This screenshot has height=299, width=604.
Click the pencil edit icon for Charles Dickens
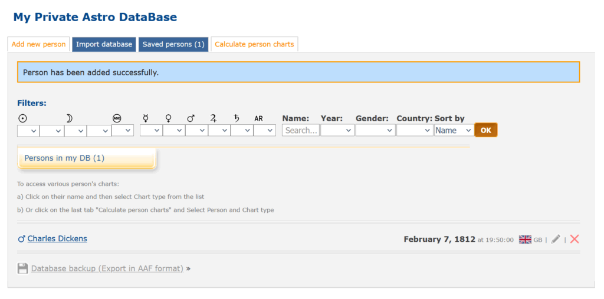[556, 239]
